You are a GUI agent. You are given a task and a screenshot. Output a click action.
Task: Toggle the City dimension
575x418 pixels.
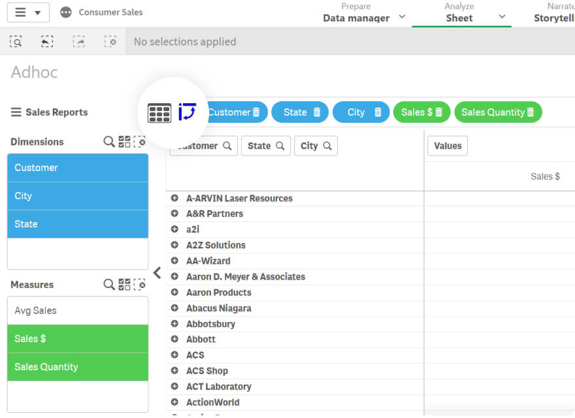(78, 196)
